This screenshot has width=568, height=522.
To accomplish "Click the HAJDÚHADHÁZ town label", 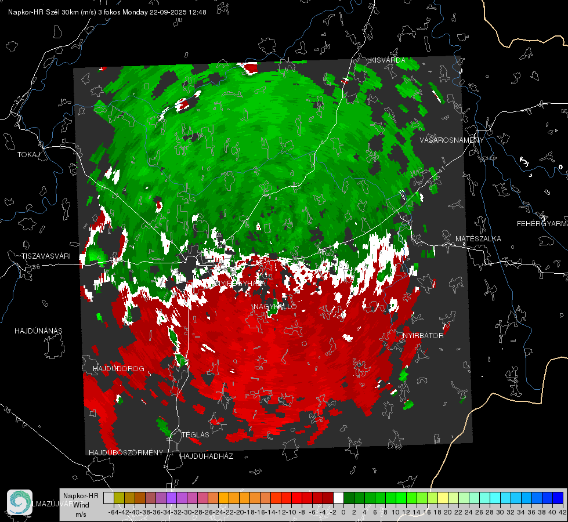I will click(x=207, y=456).
